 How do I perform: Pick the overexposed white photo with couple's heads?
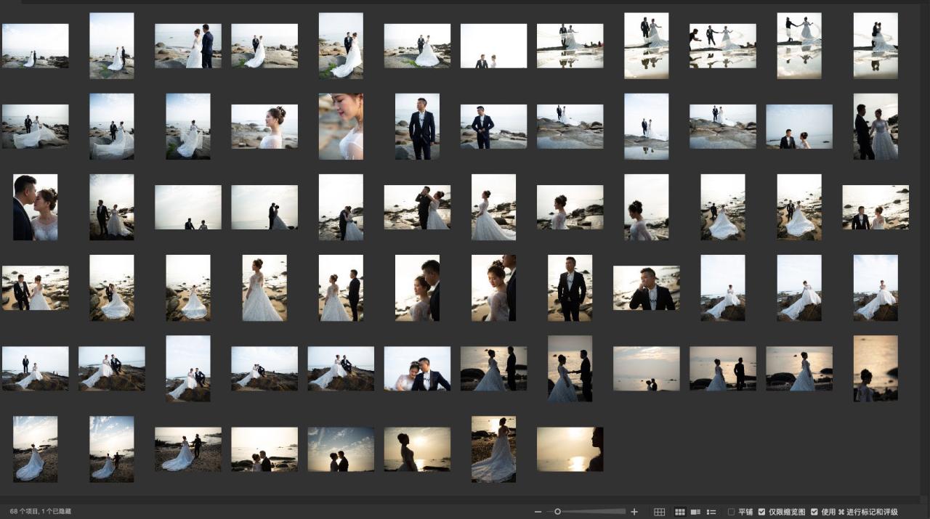[493, 46]
